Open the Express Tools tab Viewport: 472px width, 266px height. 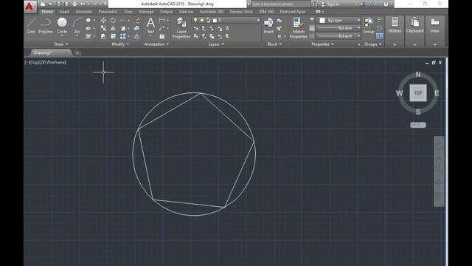click(241, 12)
